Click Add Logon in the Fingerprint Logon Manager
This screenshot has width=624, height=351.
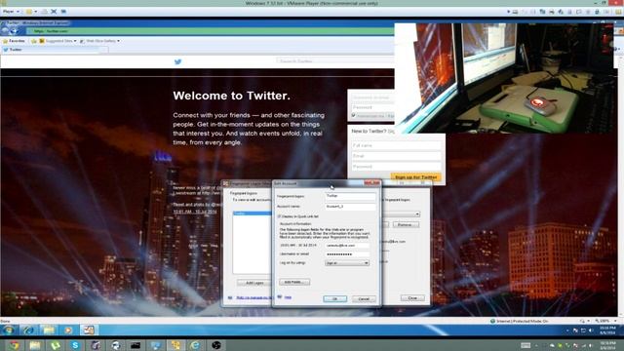click(254, 283)
